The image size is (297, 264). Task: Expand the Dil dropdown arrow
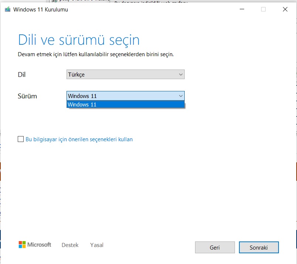181,74
